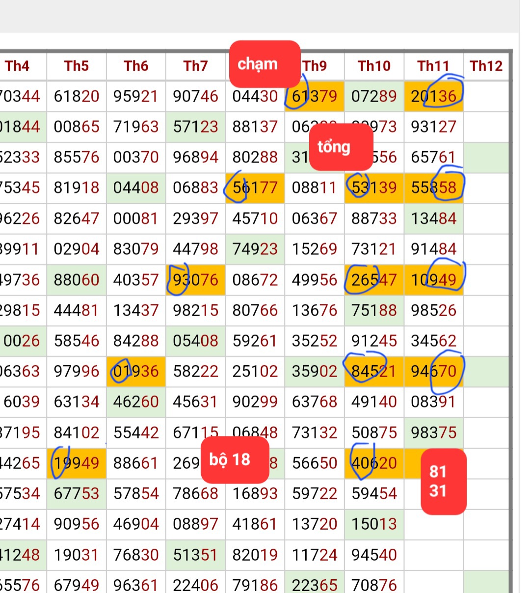Click green cell 22365
The height and width of the screenshot is (593, 530).
pyautogui.click(x=315, y=583)
